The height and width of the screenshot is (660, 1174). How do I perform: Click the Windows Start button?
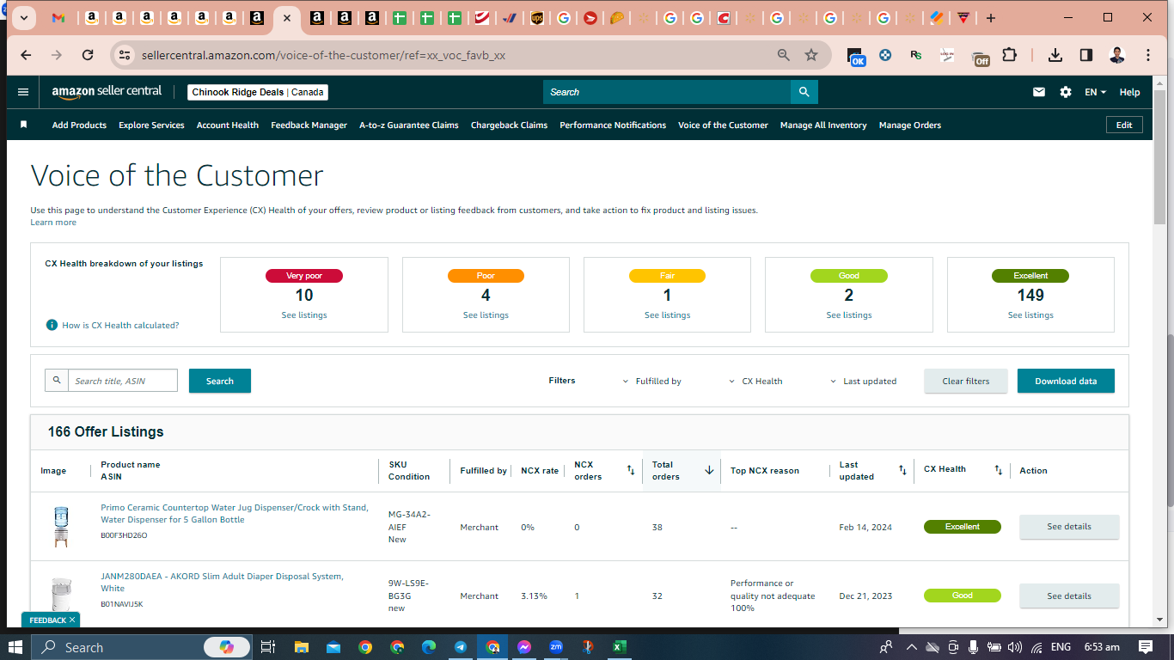(x=15, y=647)
